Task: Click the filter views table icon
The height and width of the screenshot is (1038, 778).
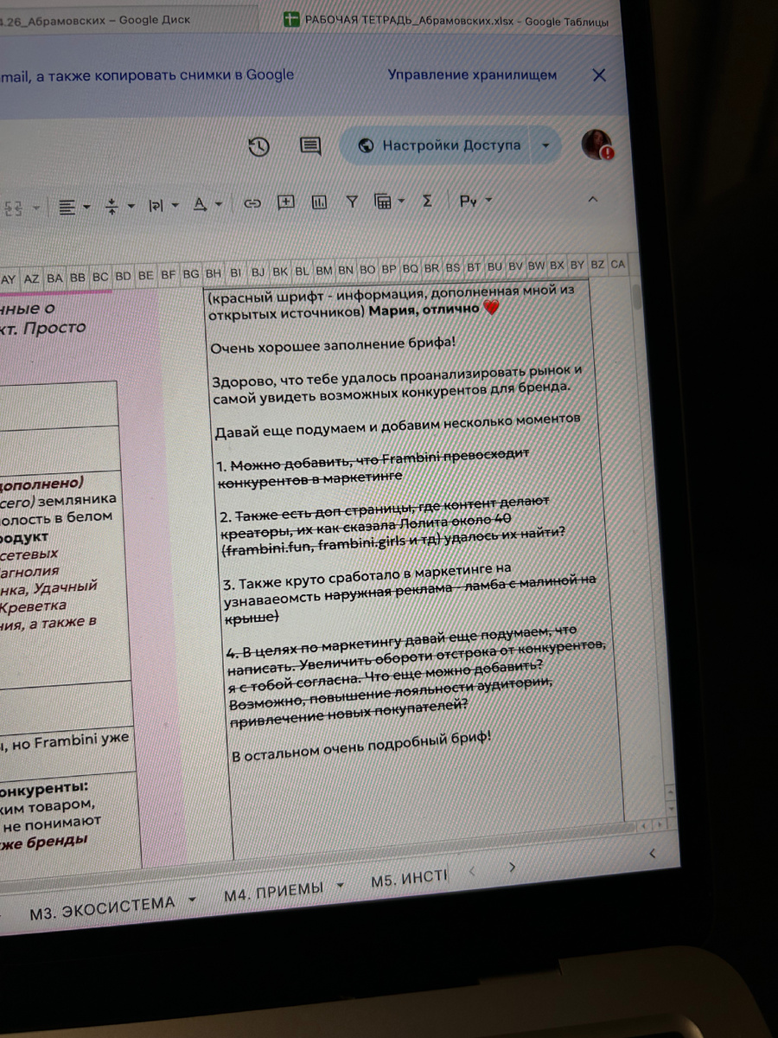Action: pyautogui.click(x=383, y=202)
